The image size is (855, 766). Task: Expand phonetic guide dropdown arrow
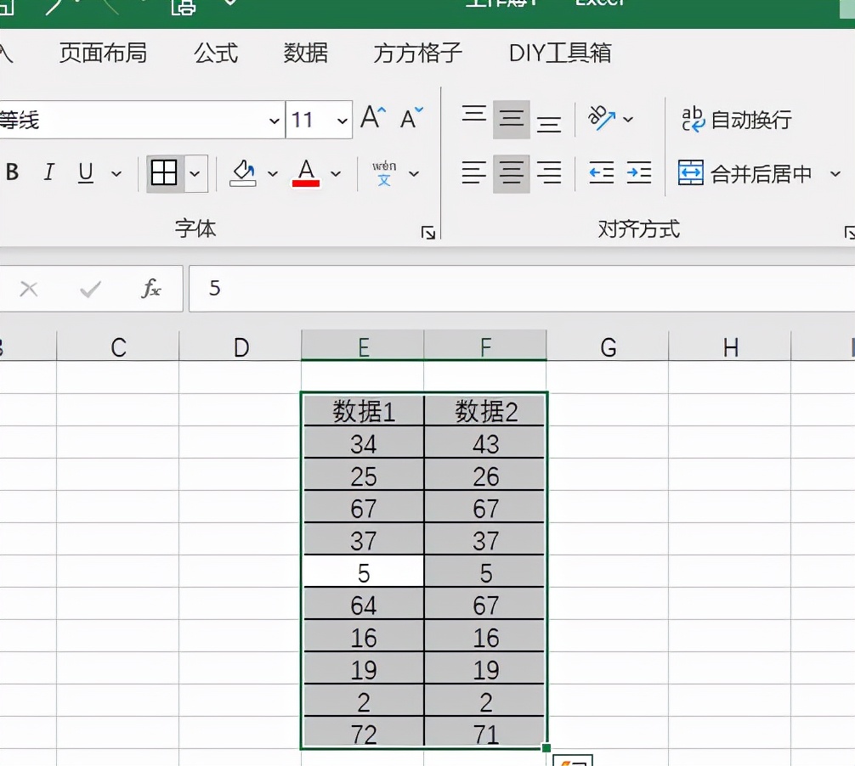(x=414, y=174)
